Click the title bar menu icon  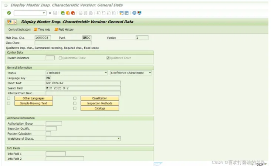(x=6, y=5)
